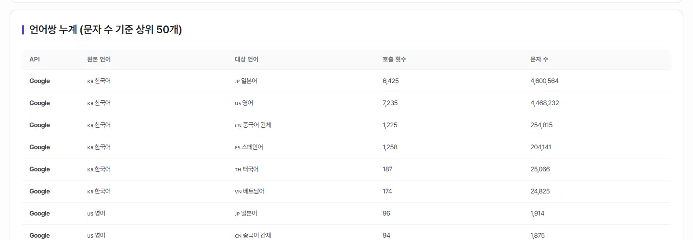This screenshot has width=693, height=240.
Task: Click the 원본 언어 column header
Action: click(99, 60)
